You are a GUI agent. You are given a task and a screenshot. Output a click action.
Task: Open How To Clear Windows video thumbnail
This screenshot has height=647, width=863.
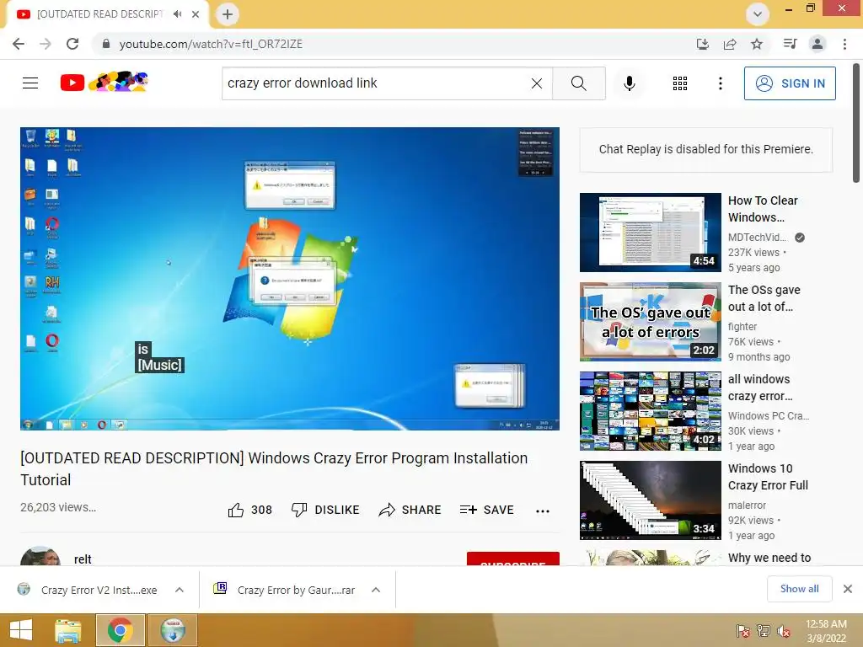pos(650,233)
